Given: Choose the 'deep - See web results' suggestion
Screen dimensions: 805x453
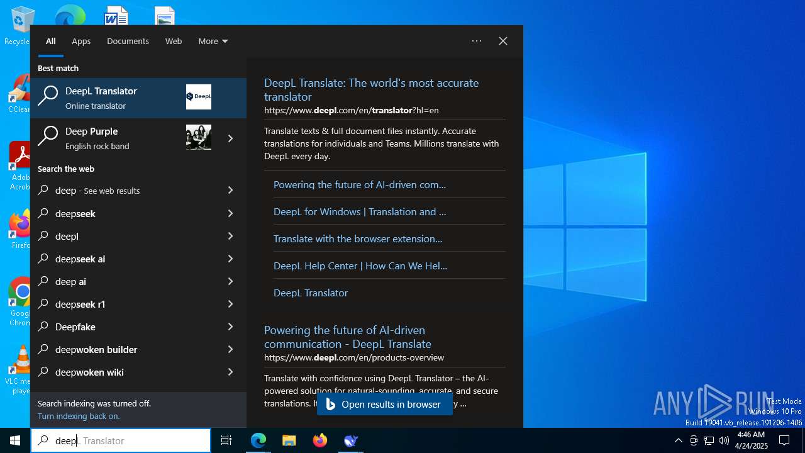Looking at the screenshot, I should click(x=123, y=191).
